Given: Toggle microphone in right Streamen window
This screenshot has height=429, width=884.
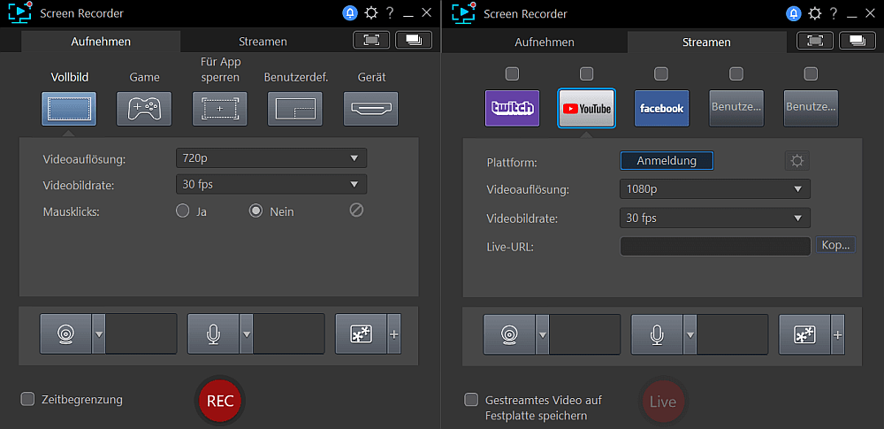Looking at the screenshot, I should coord(657,334).
